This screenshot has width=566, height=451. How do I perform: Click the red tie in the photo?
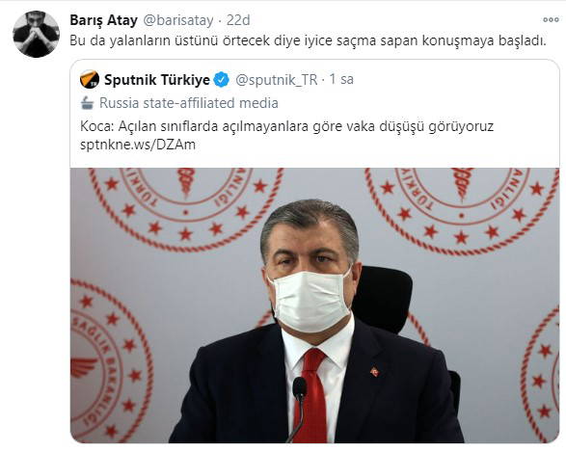tap(311, 395)
